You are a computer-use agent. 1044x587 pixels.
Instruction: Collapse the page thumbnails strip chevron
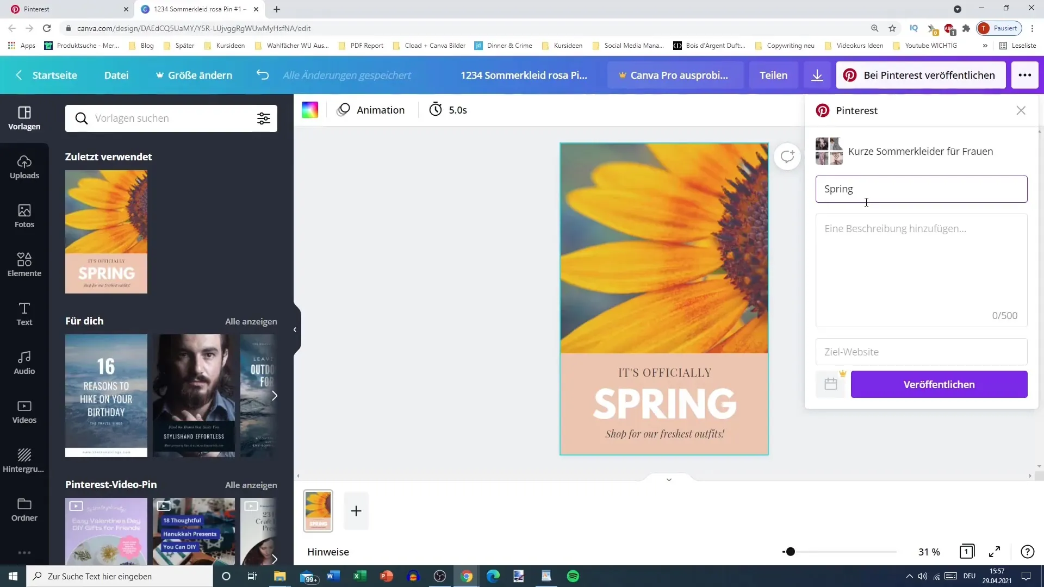click(669, 479)
